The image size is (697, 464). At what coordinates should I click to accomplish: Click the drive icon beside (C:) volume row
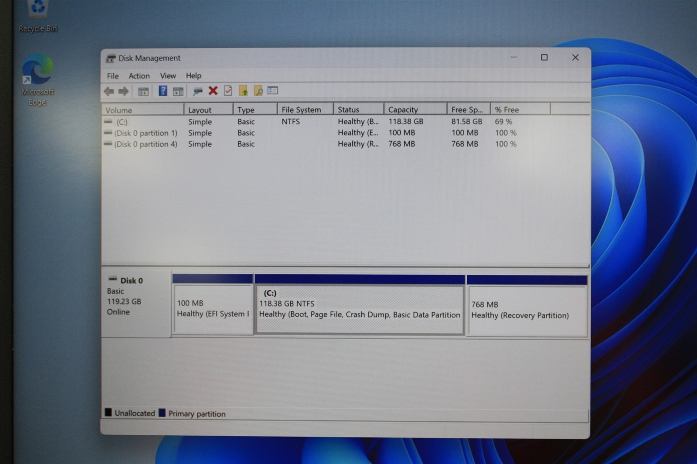click(x=108, y=122)
